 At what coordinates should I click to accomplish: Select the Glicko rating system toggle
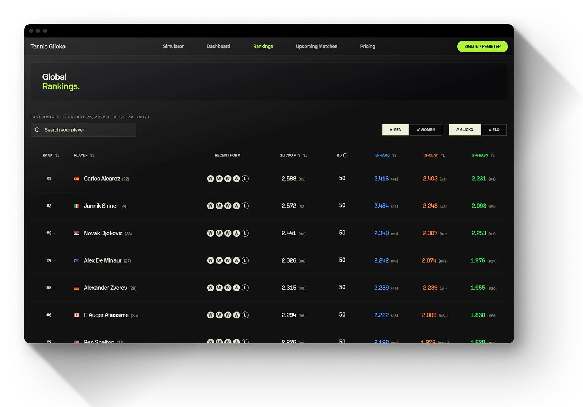click(465, 130)
